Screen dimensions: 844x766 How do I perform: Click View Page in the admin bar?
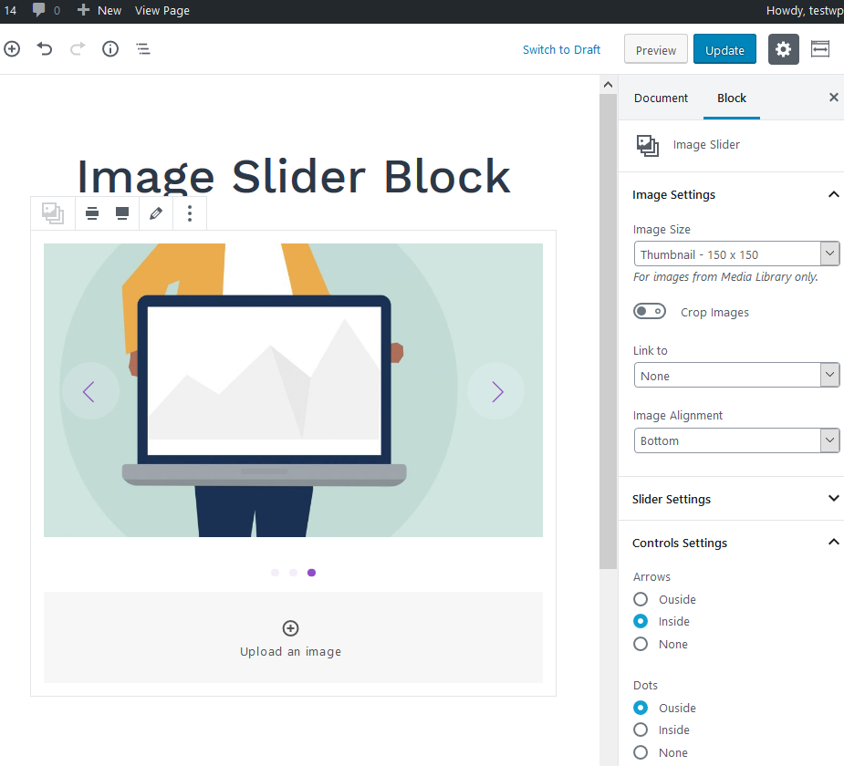point(162,10)
